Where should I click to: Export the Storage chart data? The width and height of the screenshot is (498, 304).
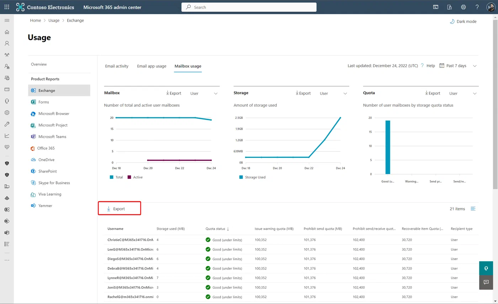point(303,93)
